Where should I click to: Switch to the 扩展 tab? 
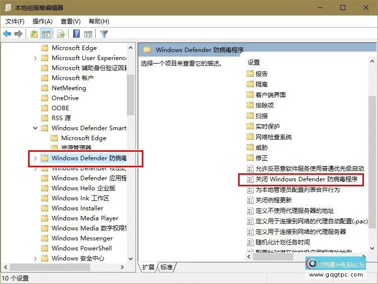coord(148,267)
